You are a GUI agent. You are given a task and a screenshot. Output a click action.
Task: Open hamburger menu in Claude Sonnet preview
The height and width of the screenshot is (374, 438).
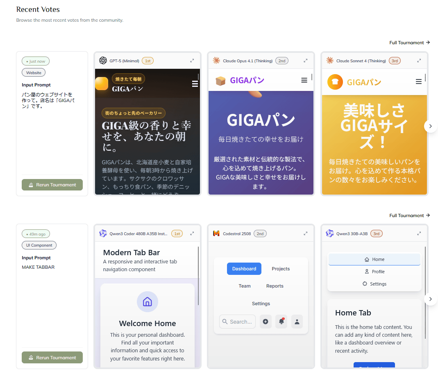point(418,82)
